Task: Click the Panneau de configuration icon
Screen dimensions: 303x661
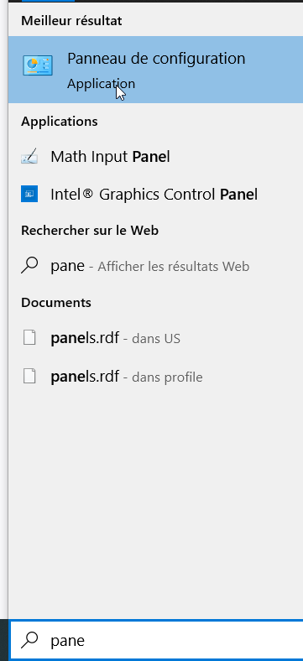Action: point(38,65)
